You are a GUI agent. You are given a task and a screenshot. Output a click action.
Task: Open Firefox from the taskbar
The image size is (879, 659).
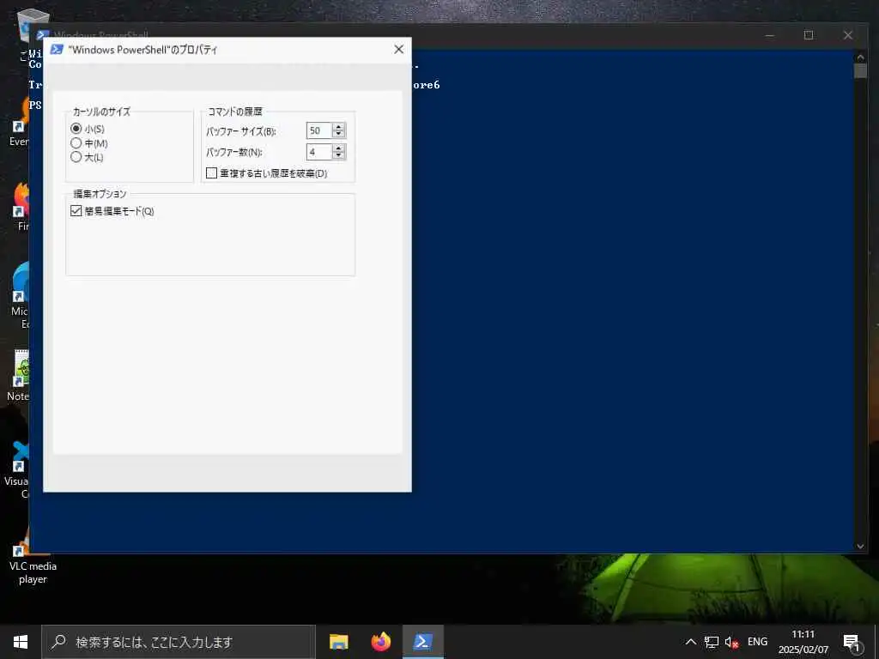(x=380, y=642)
